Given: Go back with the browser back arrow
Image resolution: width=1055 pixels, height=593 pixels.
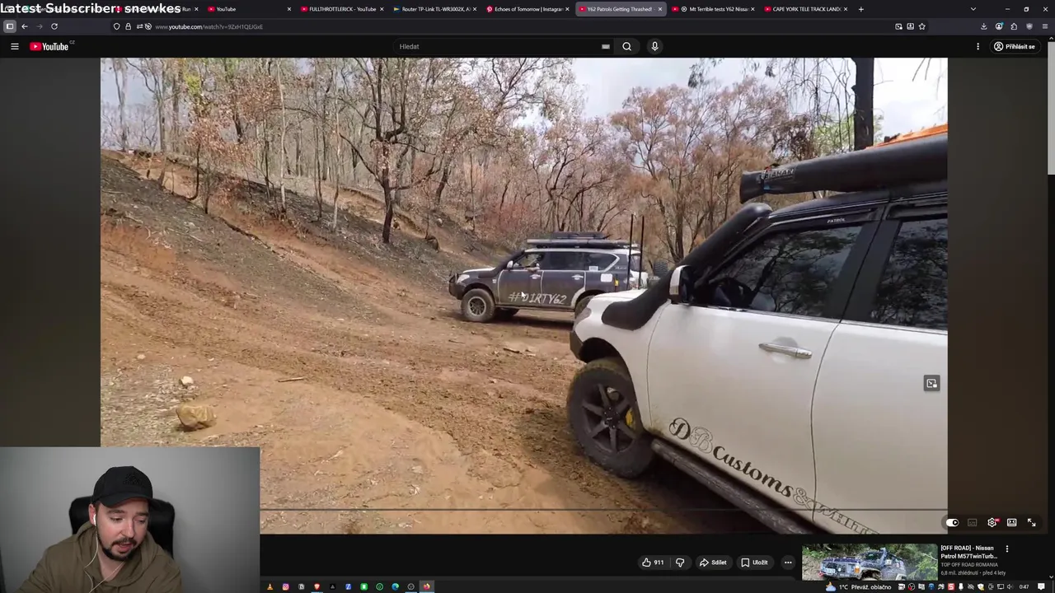Looking at the screenshot, I should (25, 26).
